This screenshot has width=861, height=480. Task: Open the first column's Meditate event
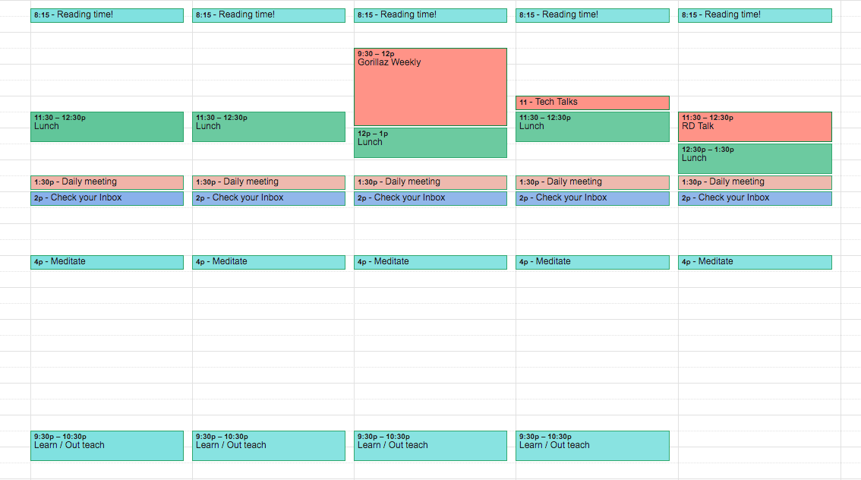click(107, 262)
